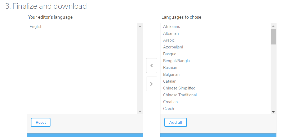Click the right chevron move button
This screenshot has height=140, width=287.
pyautogui.click(x=151, y=84)
